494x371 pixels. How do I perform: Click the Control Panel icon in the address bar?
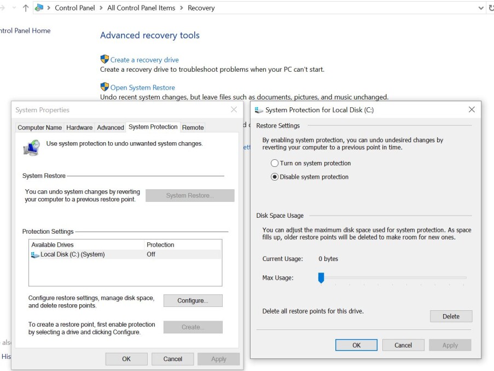(39, 8)
